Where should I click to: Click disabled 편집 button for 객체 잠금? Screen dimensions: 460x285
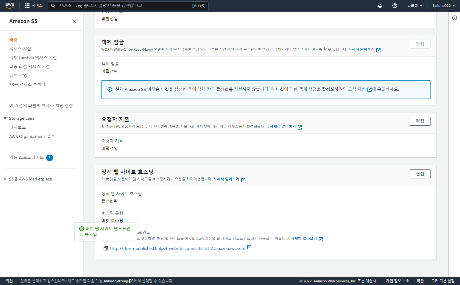420,44
